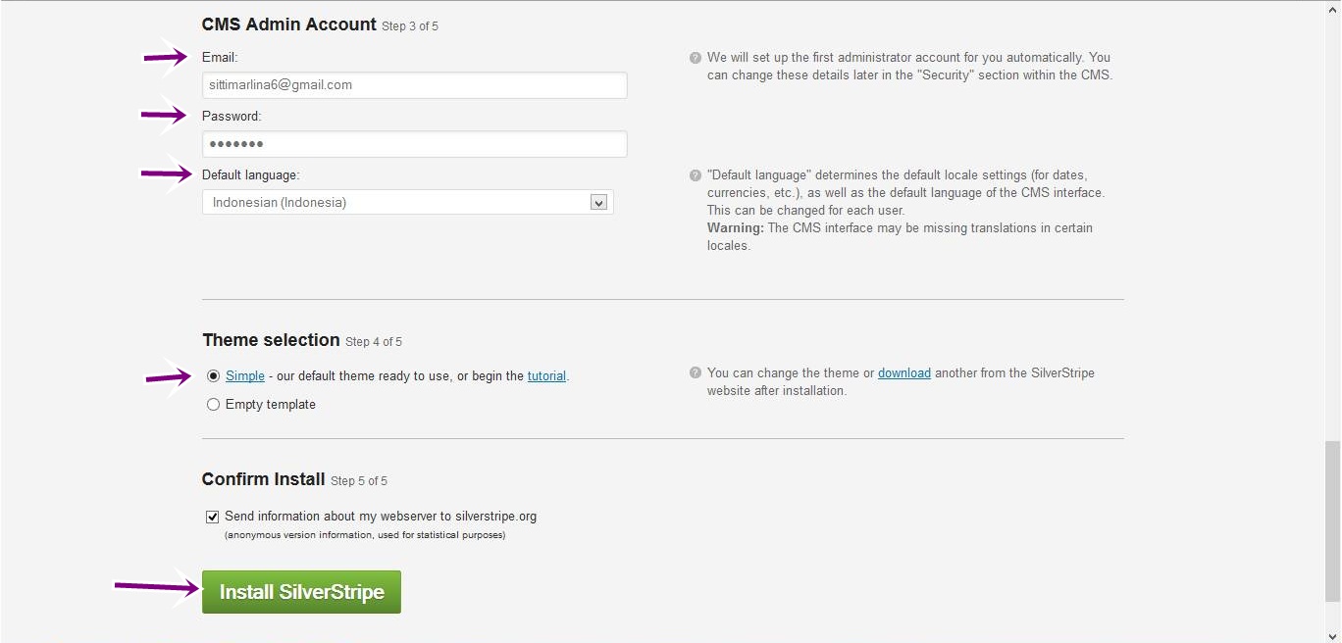This screenshot has width=1342, height=643.
Task: Click the "Password:" field label
Action: [232, 117]
